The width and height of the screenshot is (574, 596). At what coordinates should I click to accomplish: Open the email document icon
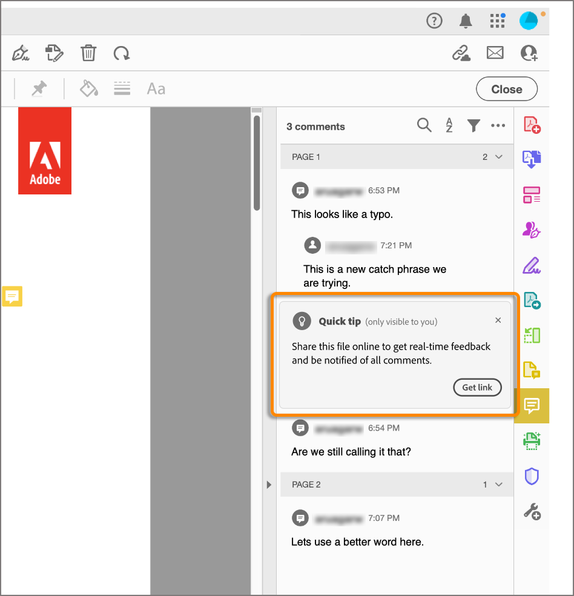[x=495, y=53]
